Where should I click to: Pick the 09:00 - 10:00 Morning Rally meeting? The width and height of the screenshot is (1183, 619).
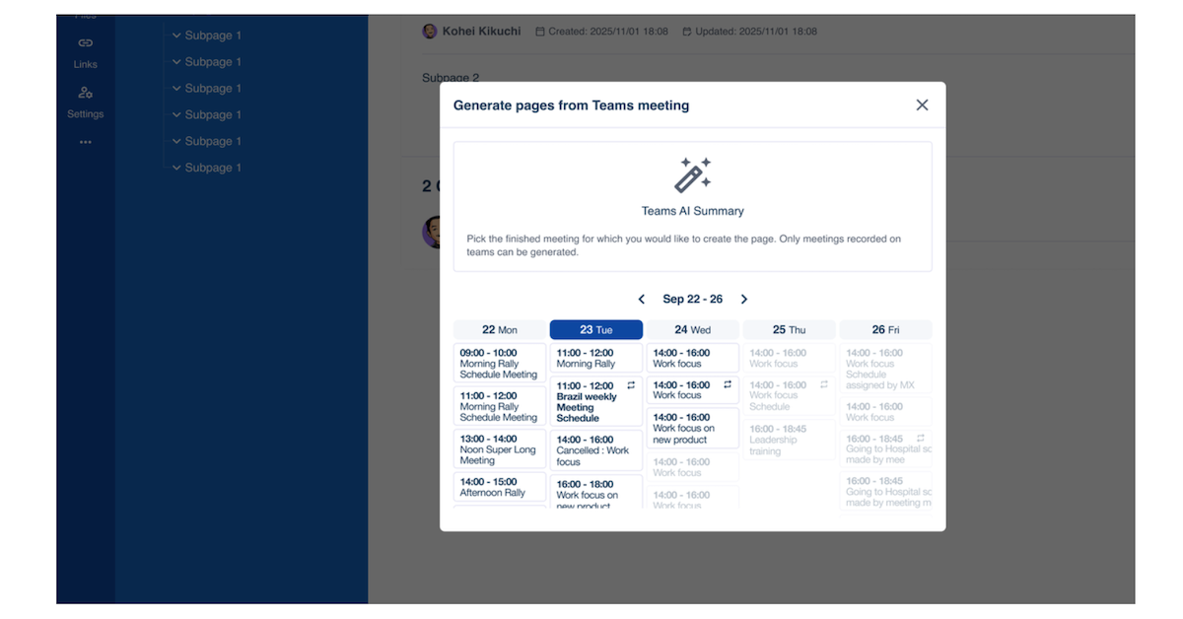coord(500,364)
